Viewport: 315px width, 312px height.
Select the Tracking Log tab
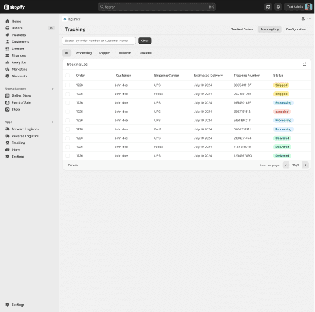coord(270,29)
